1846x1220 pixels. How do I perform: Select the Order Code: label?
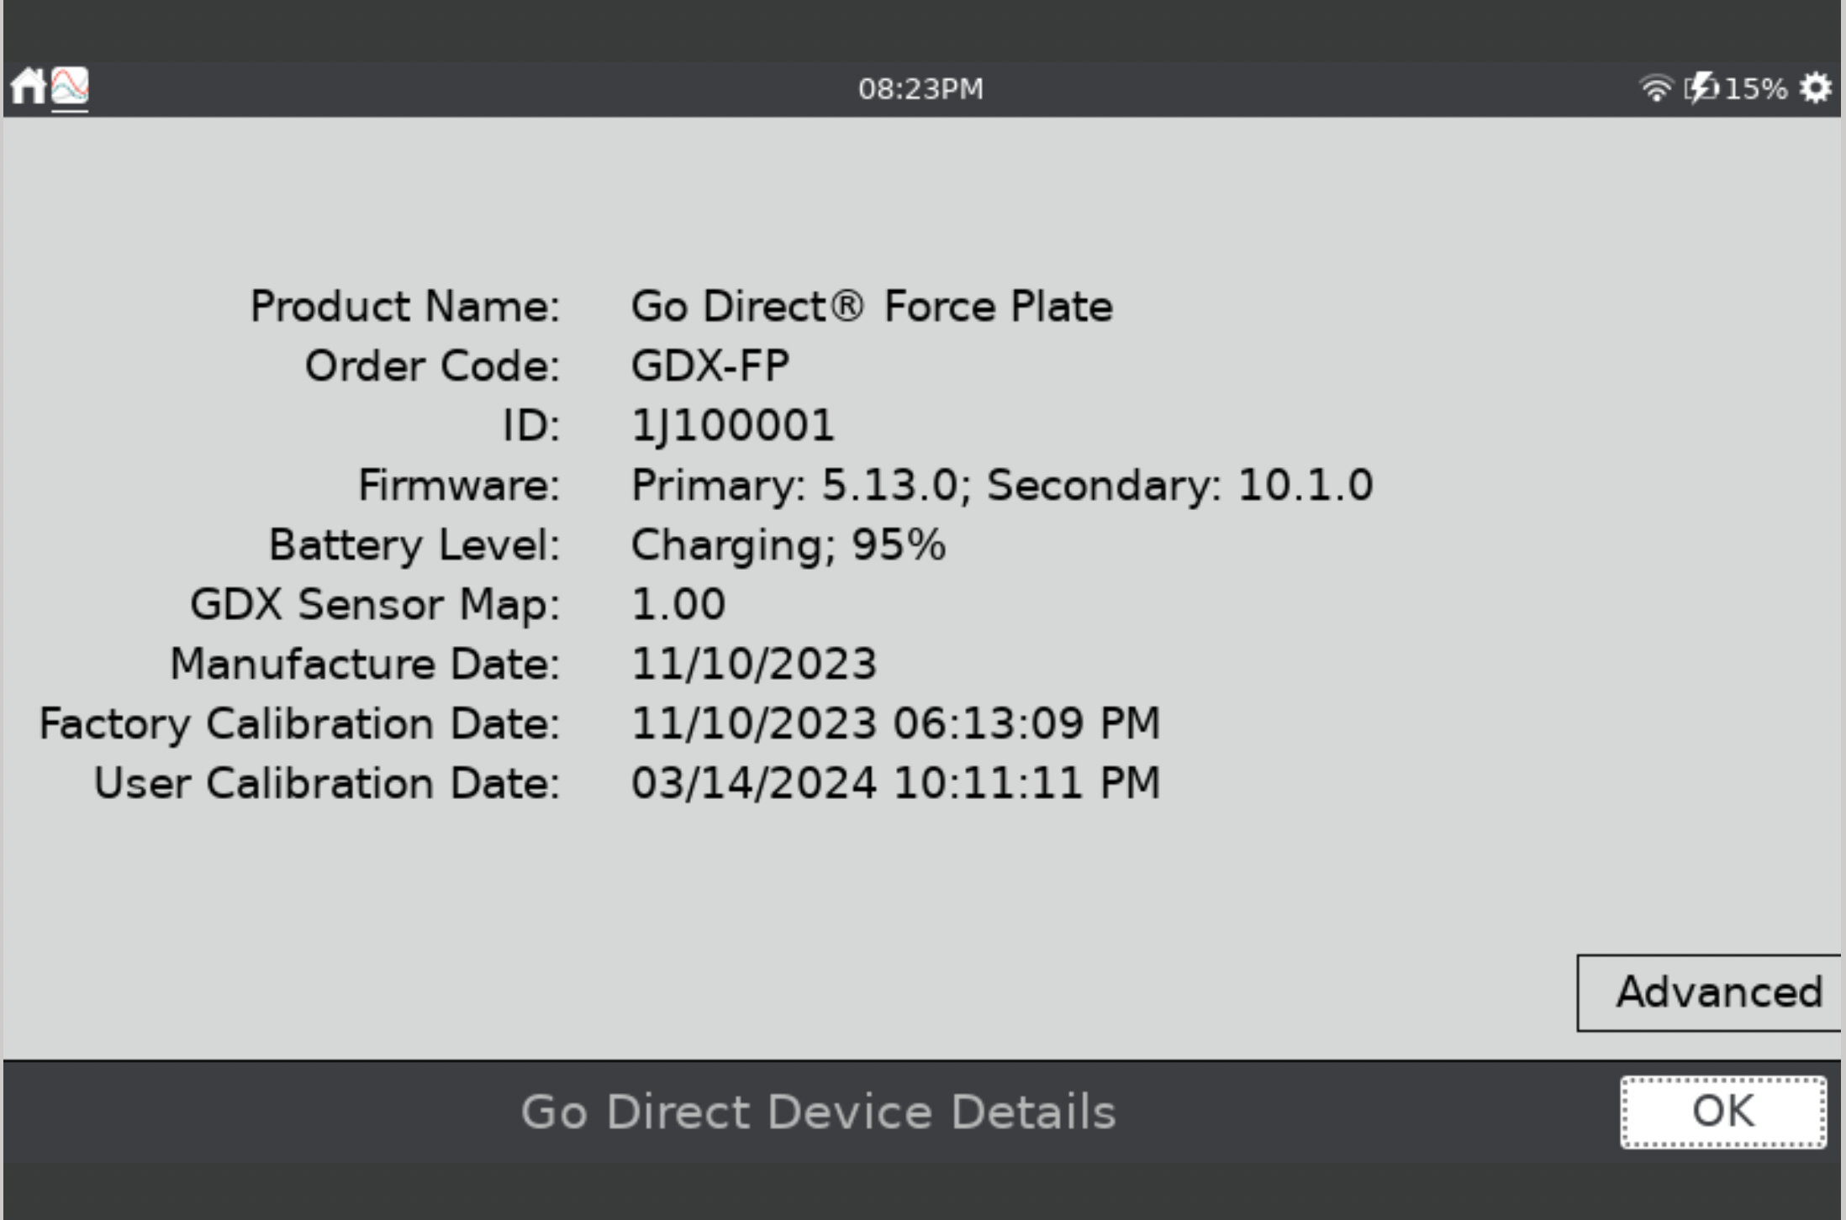click(432, 366)
